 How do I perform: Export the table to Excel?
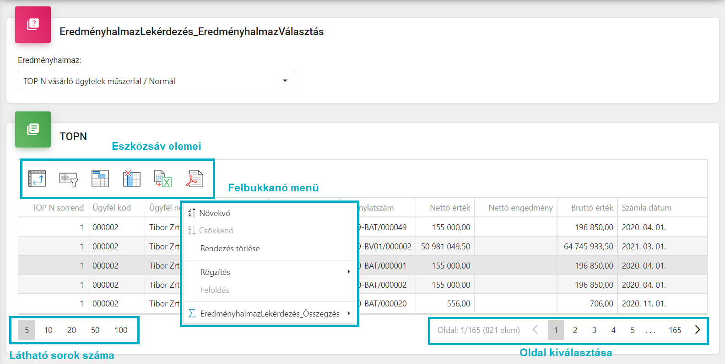(x=163, y=179)
